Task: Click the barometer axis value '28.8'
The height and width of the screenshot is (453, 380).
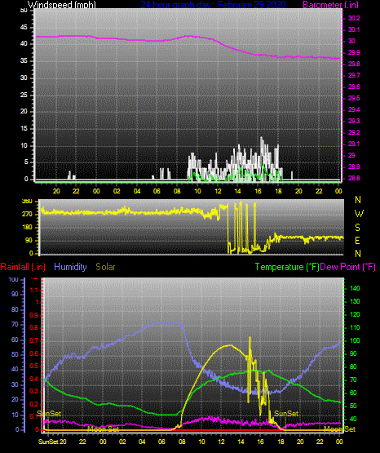Action: pyautogui.click(x=354, y=178)
